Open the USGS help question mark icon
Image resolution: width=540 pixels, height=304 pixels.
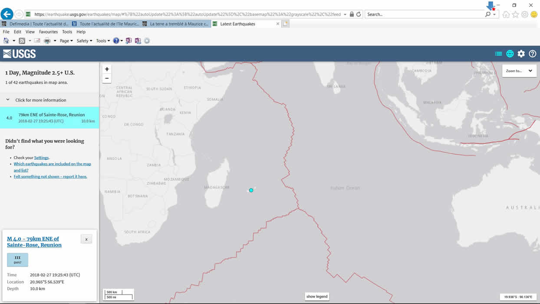[532, 54]
